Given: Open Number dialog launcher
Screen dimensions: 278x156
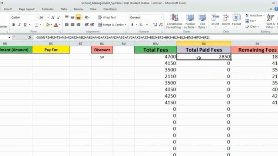Looking at the screenshot, I should (x=162, y=32).
